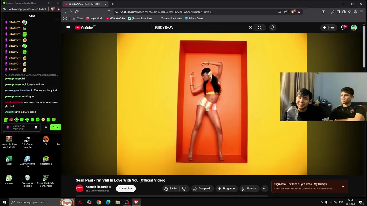Viewport: 367px width, 206px height.
Task: Dislike the Sean Paul video
Action: tap(184, 189)
